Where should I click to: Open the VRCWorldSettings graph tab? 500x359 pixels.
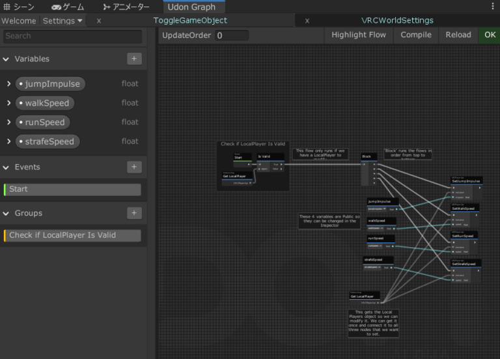coord(397,21)
